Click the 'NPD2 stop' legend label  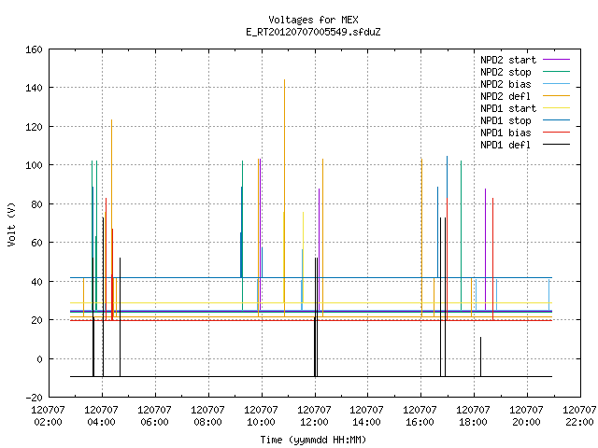click(505, 72)
